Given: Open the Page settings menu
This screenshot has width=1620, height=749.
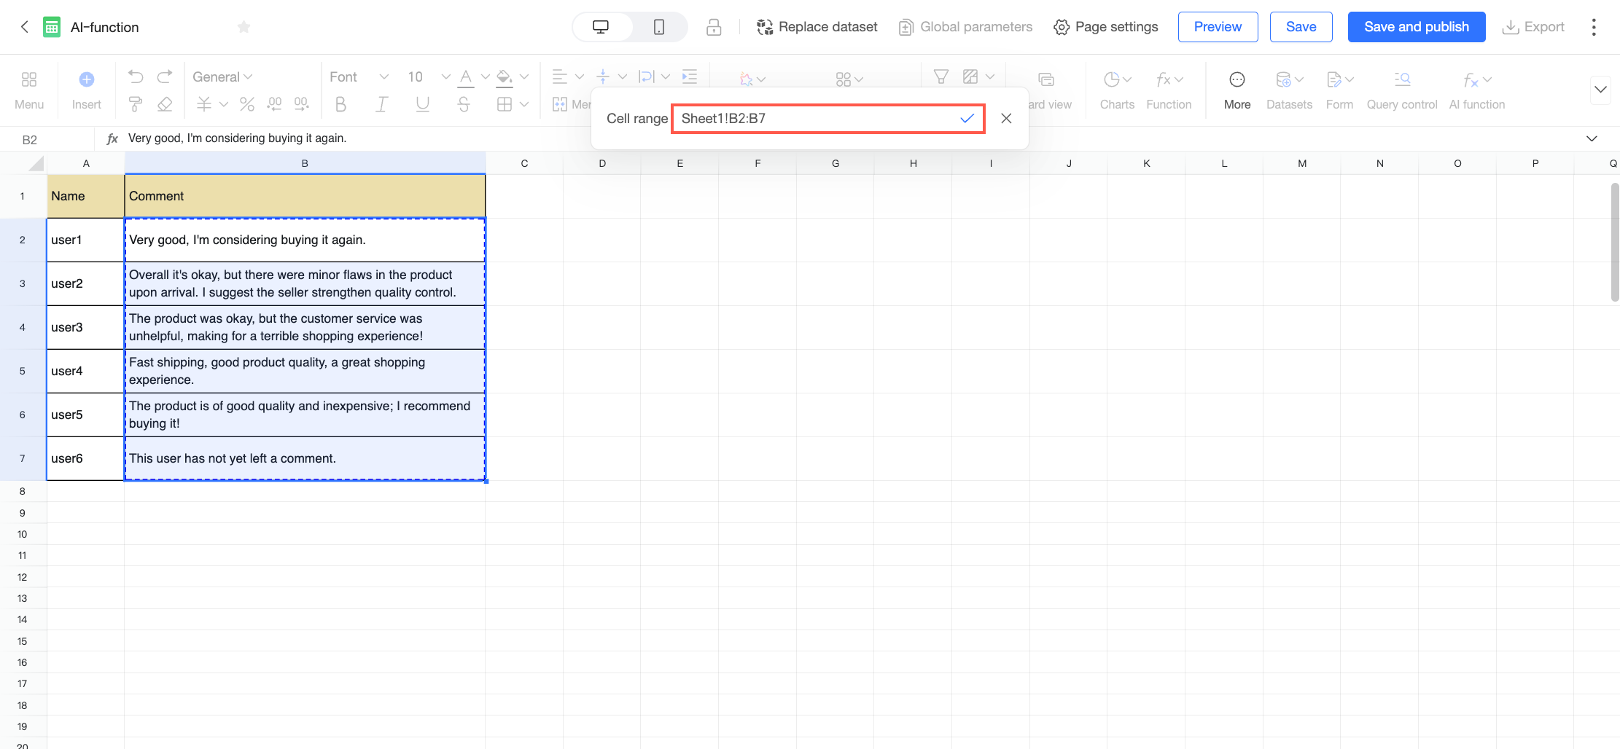Looking at the screenshot, I should click(1106, 27).
